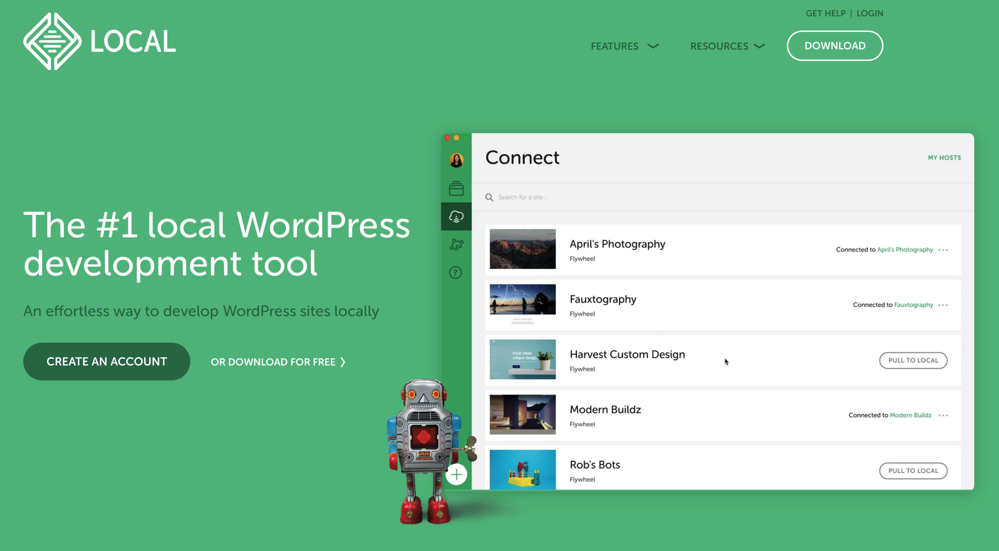
Task: Select the Rob's Bots site title
Action: point(595,465)
